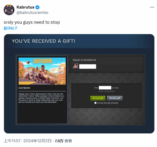
Task: Click the Decline gift button
Action: [x=115, y=98]
